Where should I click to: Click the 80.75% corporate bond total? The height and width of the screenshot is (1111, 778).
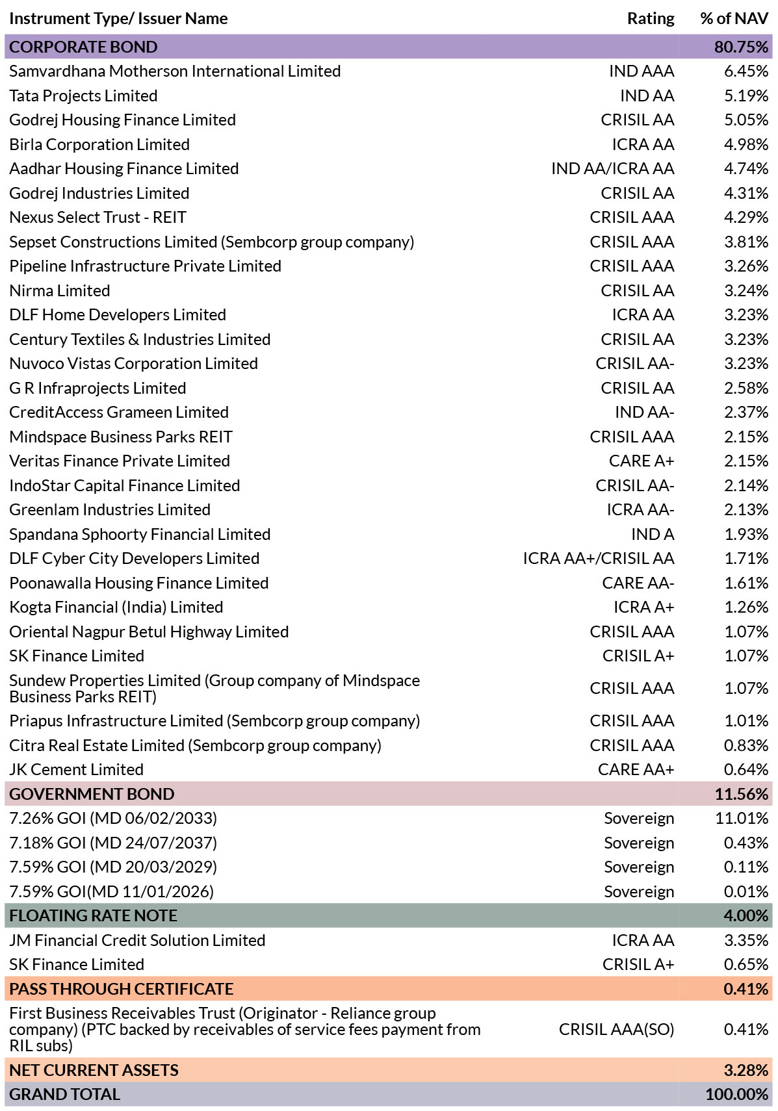click(742, 47)
